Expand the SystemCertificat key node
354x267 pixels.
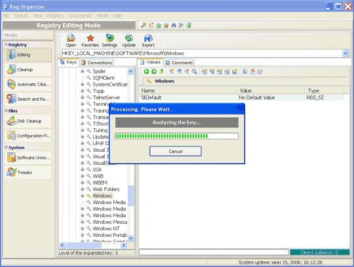click(83, 84)
